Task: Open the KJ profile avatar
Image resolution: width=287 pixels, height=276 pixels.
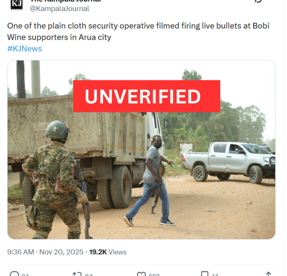Action: click(16, 3)
